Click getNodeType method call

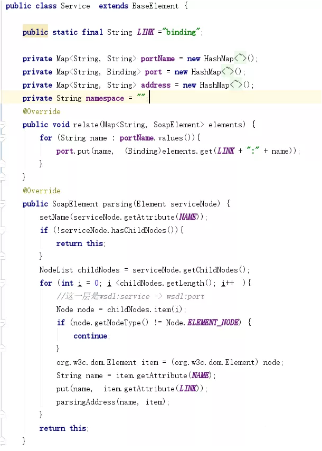[117, 323]
